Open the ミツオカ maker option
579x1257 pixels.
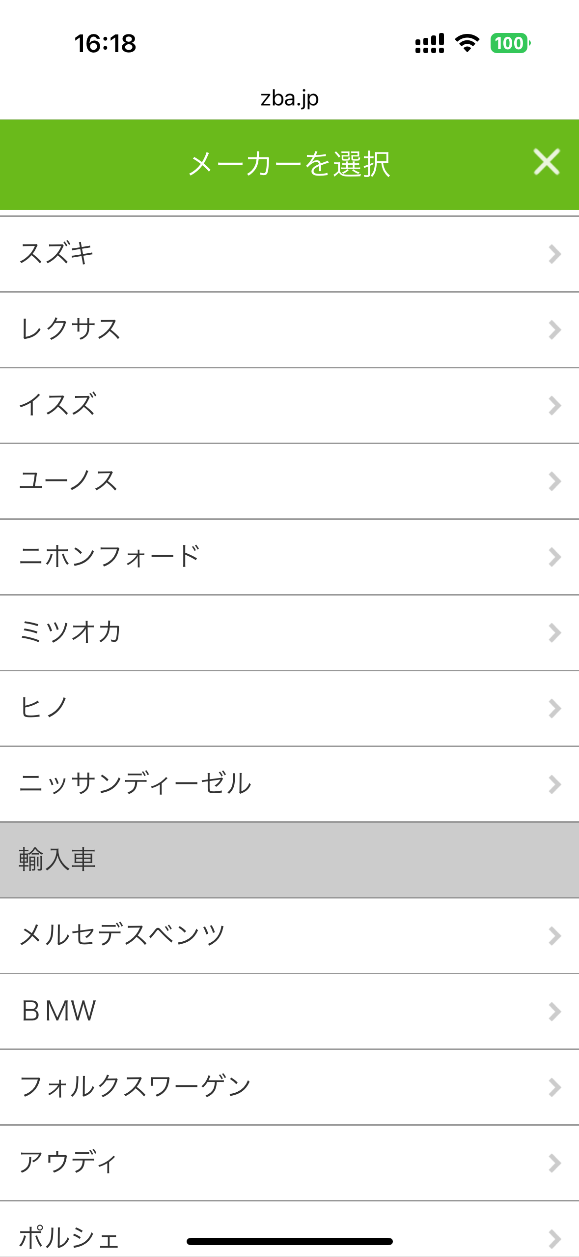(289, 632)
